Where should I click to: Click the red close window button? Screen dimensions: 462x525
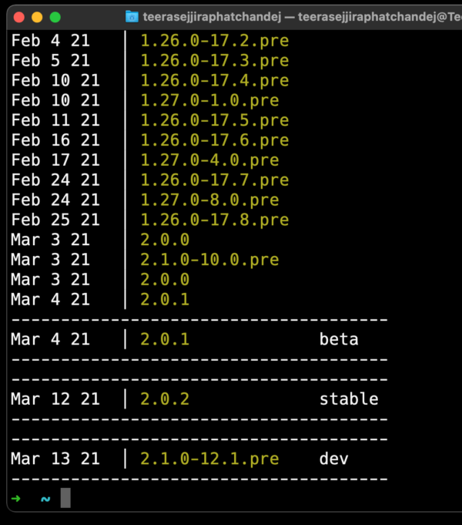(19, 17)
